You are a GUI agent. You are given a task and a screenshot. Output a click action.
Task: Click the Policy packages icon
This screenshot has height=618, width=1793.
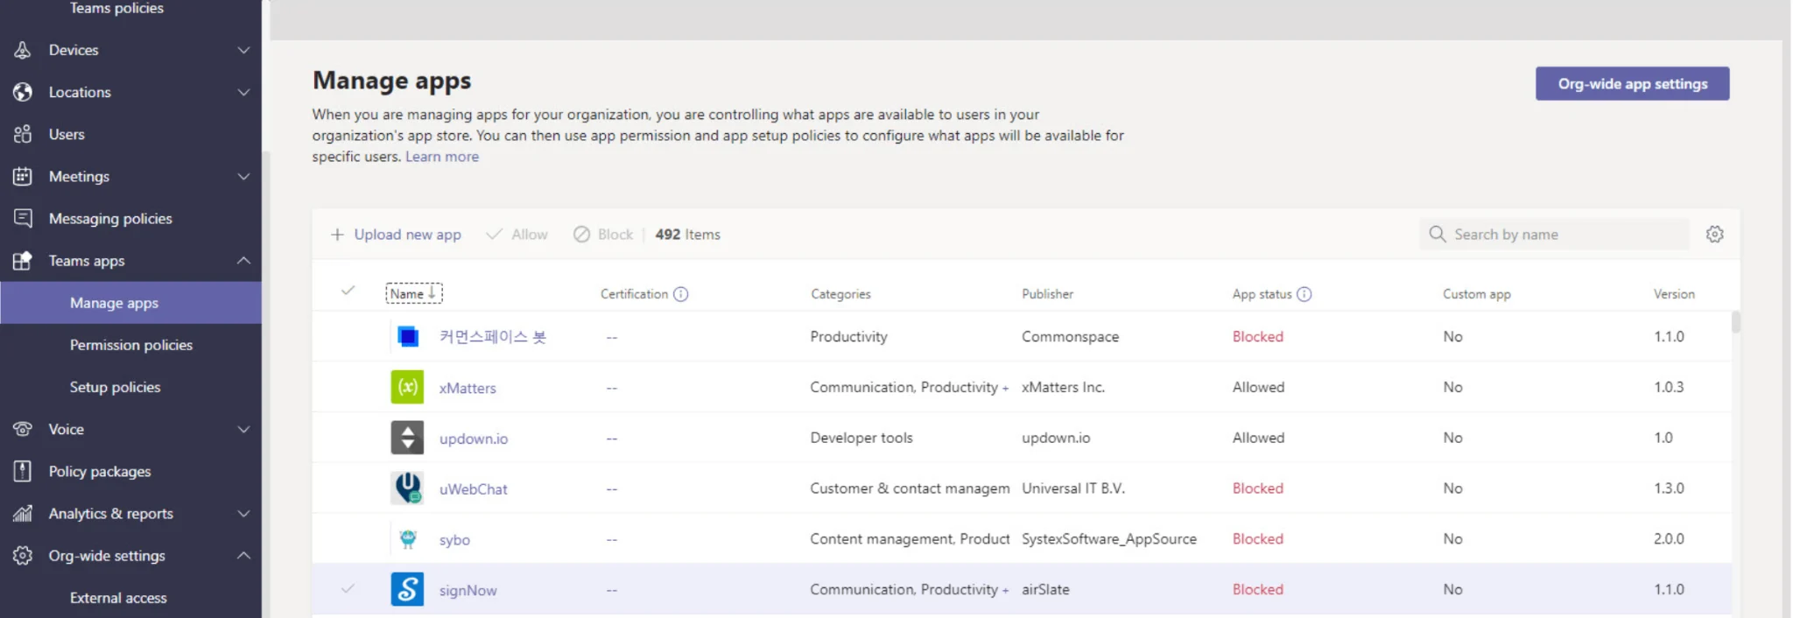pyautogui.click(x=23, y=471)
